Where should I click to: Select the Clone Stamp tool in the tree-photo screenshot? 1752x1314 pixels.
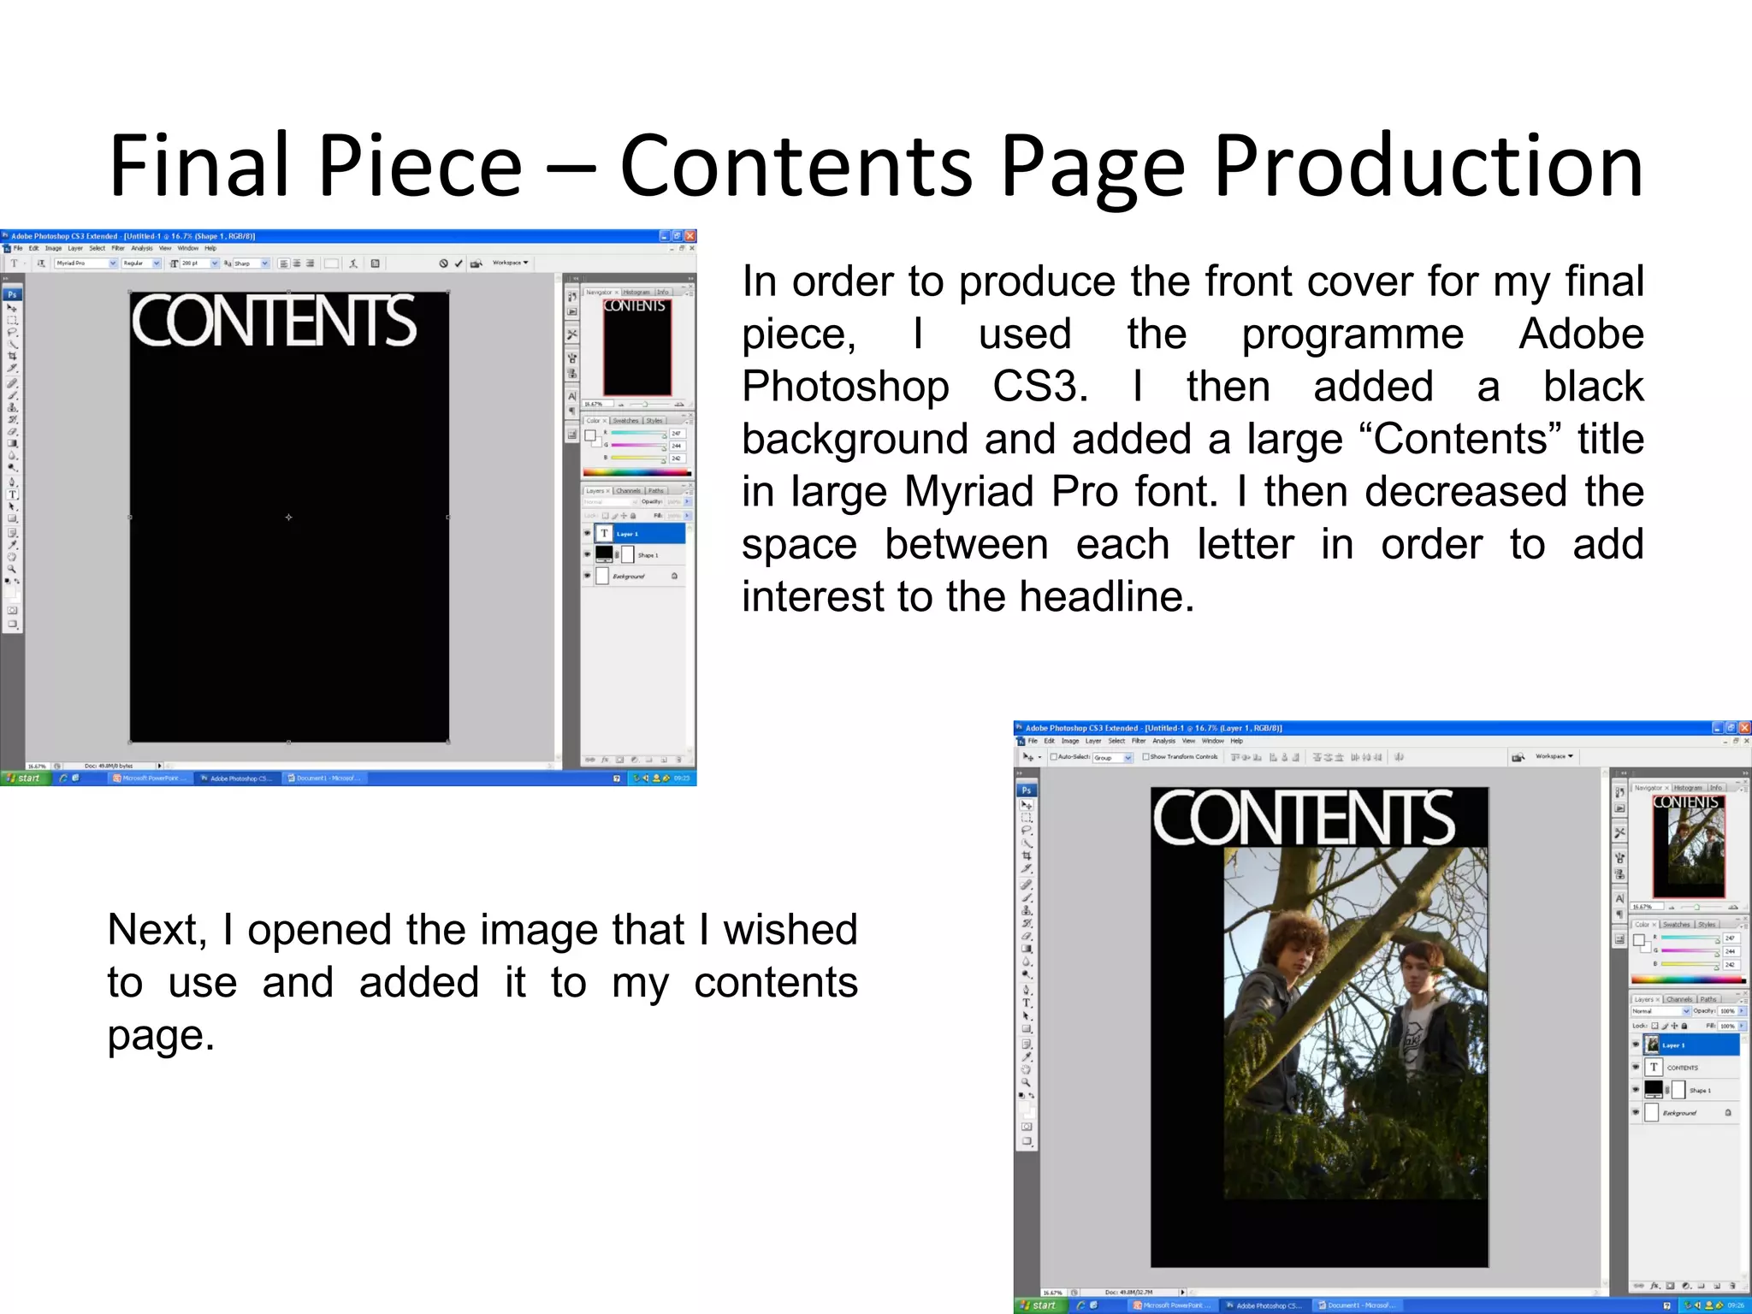(1027, 910)
